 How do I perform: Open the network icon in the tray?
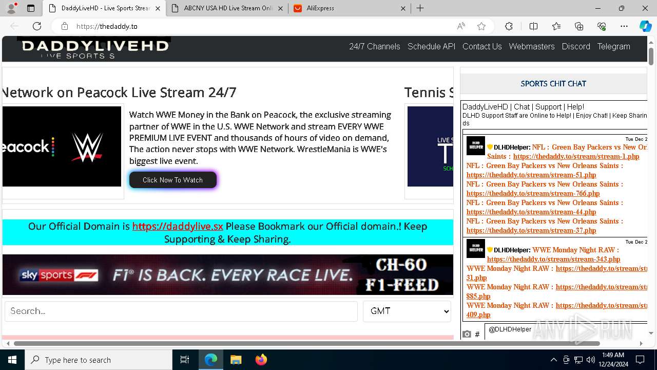tap(578, 360)
